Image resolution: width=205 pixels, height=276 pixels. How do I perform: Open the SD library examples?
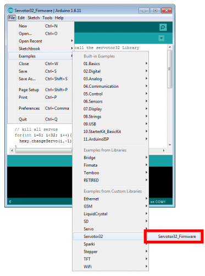(x=110, y=221)
